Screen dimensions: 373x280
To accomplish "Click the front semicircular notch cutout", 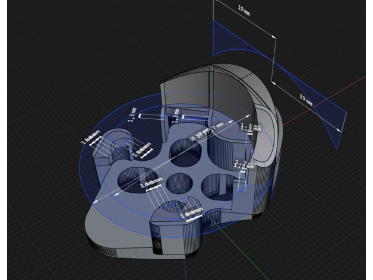I will point(172,206).
